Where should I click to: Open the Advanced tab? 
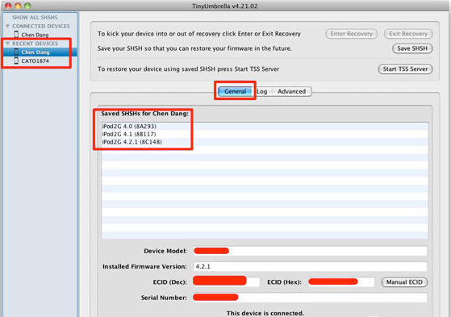click(291, 91)
